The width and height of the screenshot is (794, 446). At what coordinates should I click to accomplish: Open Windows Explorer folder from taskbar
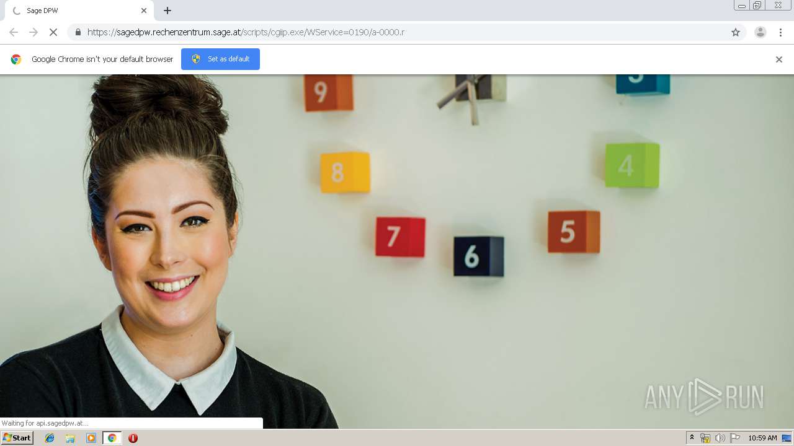[x=70, y=438]
